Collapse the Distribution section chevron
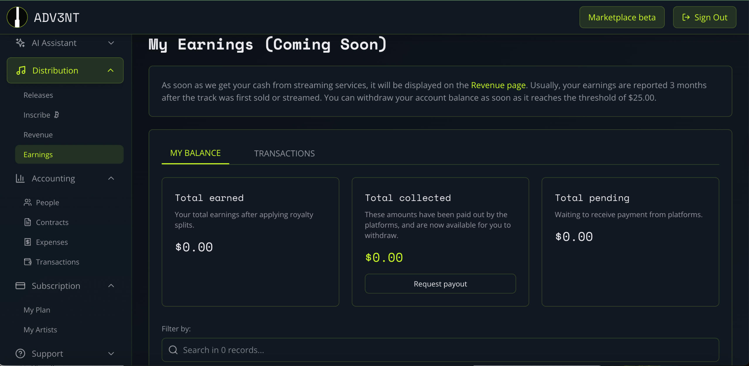This screenshot has width=749, height=366. tap(111, 71)
